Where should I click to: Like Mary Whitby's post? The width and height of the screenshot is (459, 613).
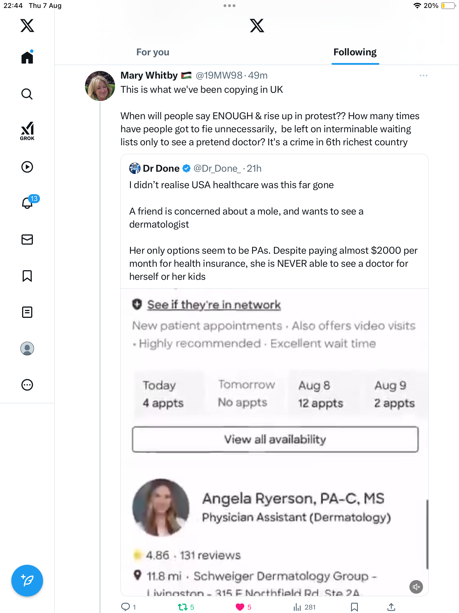coord(240,607)
